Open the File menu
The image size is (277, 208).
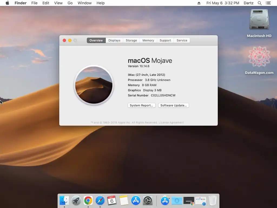coord(34,3)
